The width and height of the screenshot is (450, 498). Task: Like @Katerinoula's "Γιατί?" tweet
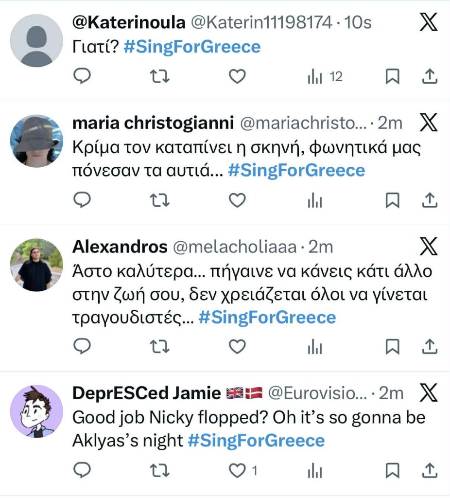click(237, 76)
